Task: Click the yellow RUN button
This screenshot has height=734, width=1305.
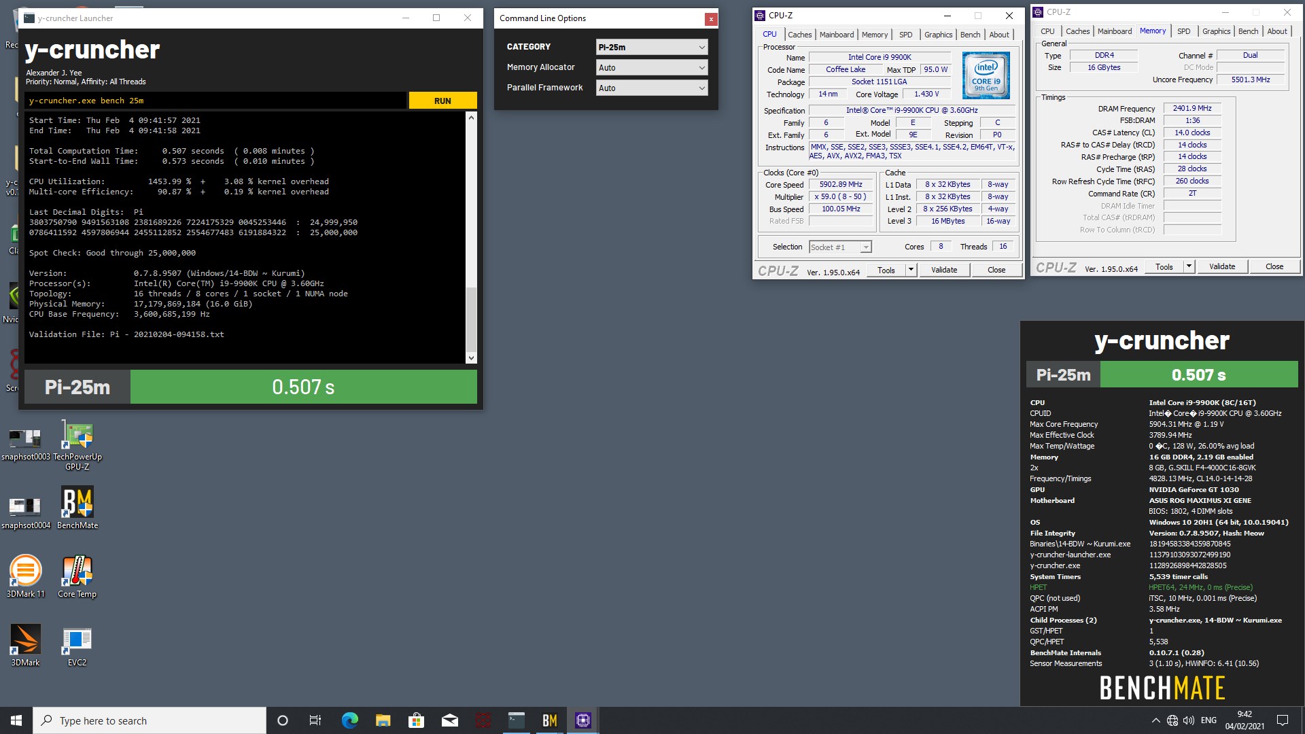Action: [x=442, y=101]
